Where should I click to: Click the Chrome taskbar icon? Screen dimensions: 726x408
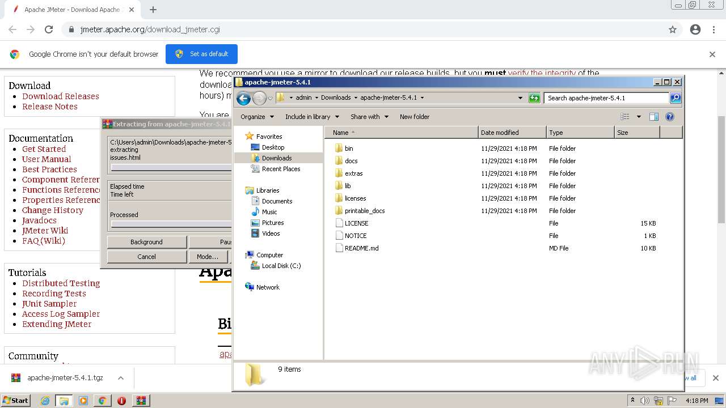click(102, 401)
